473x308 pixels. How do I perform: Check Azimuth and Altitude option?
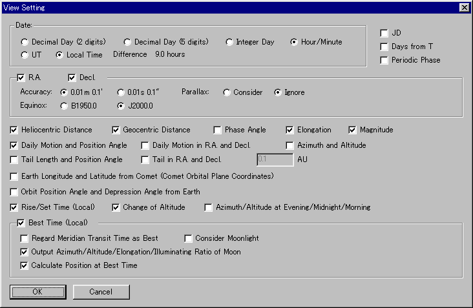[291, 145]
